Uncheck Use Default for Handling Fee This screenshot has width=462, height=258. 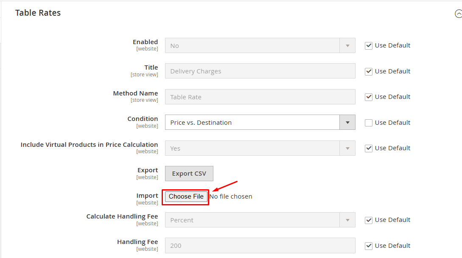tap(368, 245)
